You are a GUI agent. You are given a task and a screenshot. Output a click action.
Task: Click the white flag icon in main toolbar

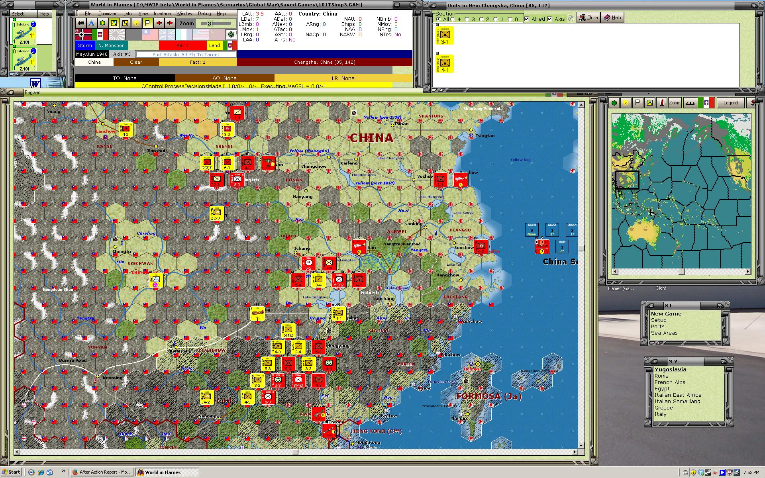[147, 23]
